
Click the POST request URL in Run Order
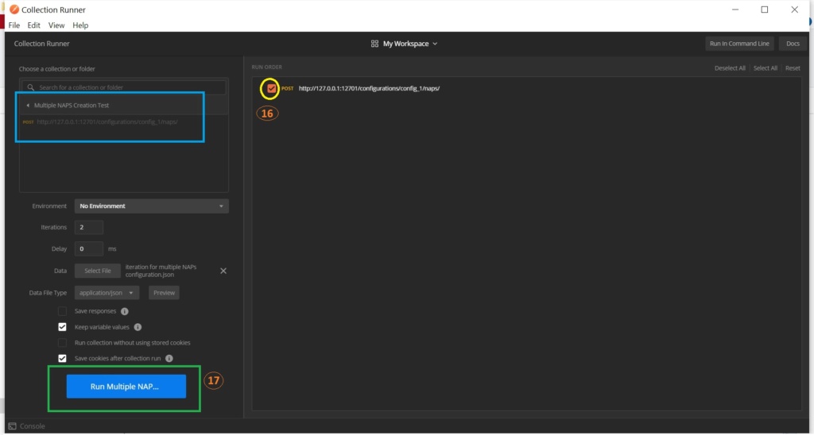tap(369, 89)
